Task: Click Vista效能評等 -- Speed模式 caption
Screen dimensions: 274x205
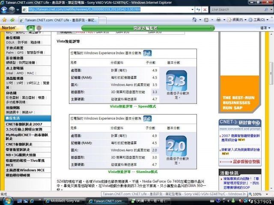Action: [133, 106]
